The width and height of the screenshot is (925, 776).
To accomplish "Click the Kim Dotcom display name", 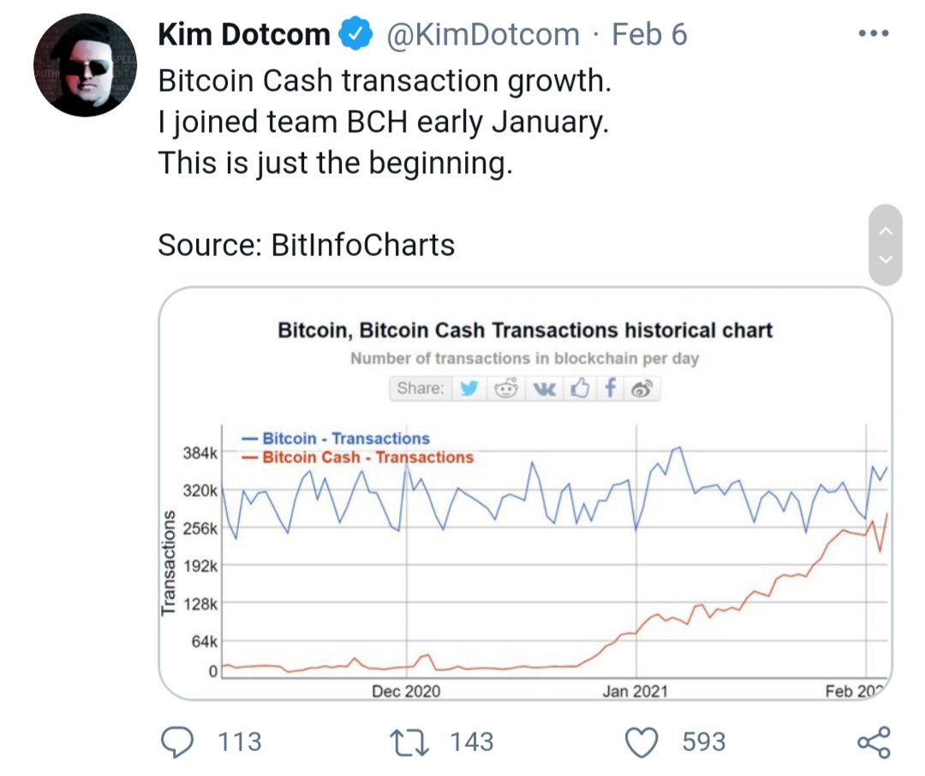I will coord(243,34).
